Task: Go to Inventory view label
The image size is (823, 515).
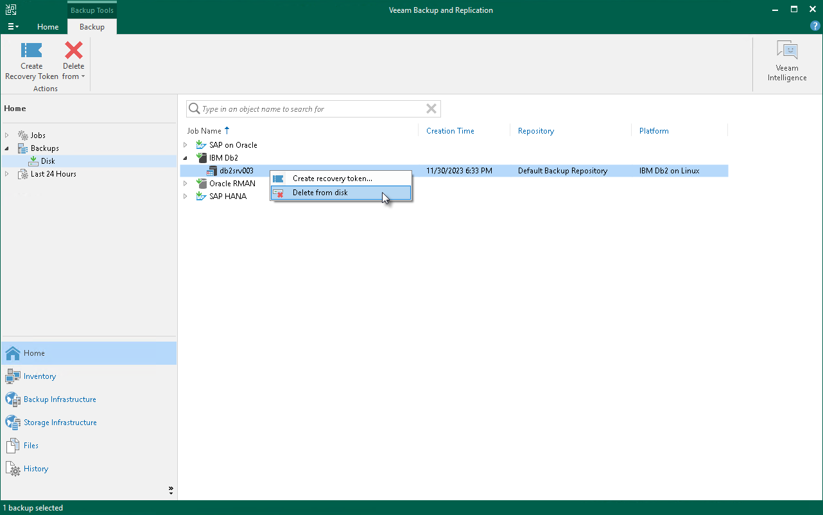Action: click(40, 376)
